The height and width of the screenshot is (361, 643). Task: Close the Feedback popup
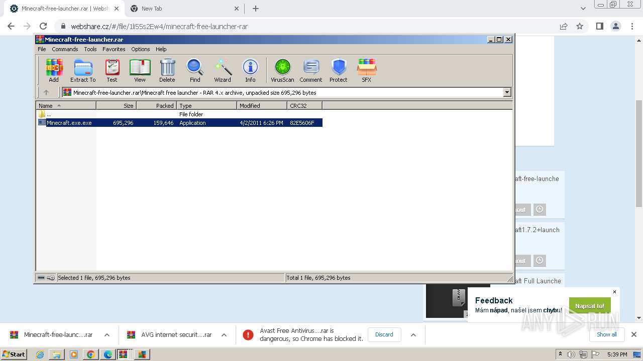pyautogui.click(x=614, y=292)
